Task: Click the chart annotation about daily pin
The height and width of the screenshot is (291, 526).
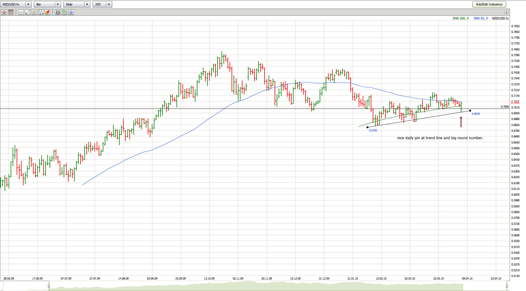Action: tap(440, 138)
